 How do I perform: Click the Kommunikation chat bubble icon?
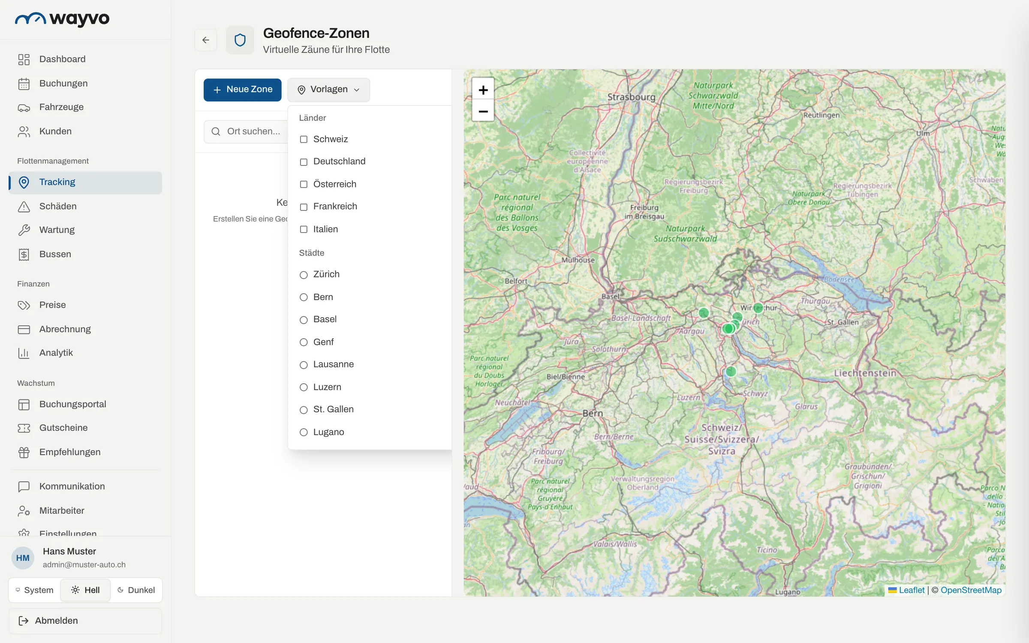24,487
